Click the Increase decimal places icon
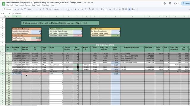Screen dimensions: 190x106 coord(47,9)
